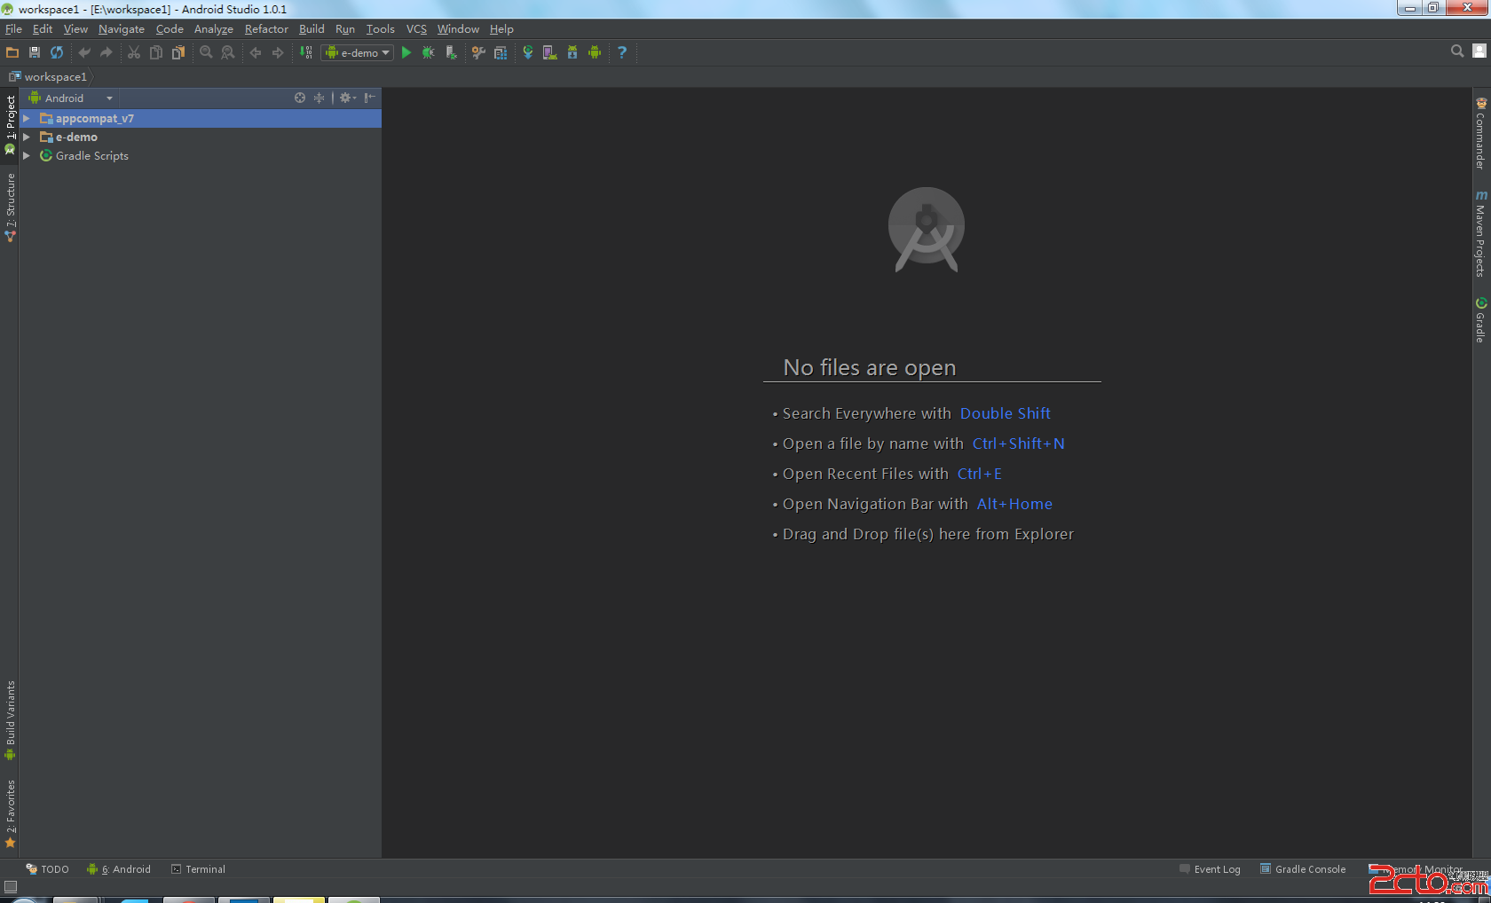Open SDK Manager download icon
Viewport: 1491px width, 903px height.
pyautogui.click(x=572, y=53)
